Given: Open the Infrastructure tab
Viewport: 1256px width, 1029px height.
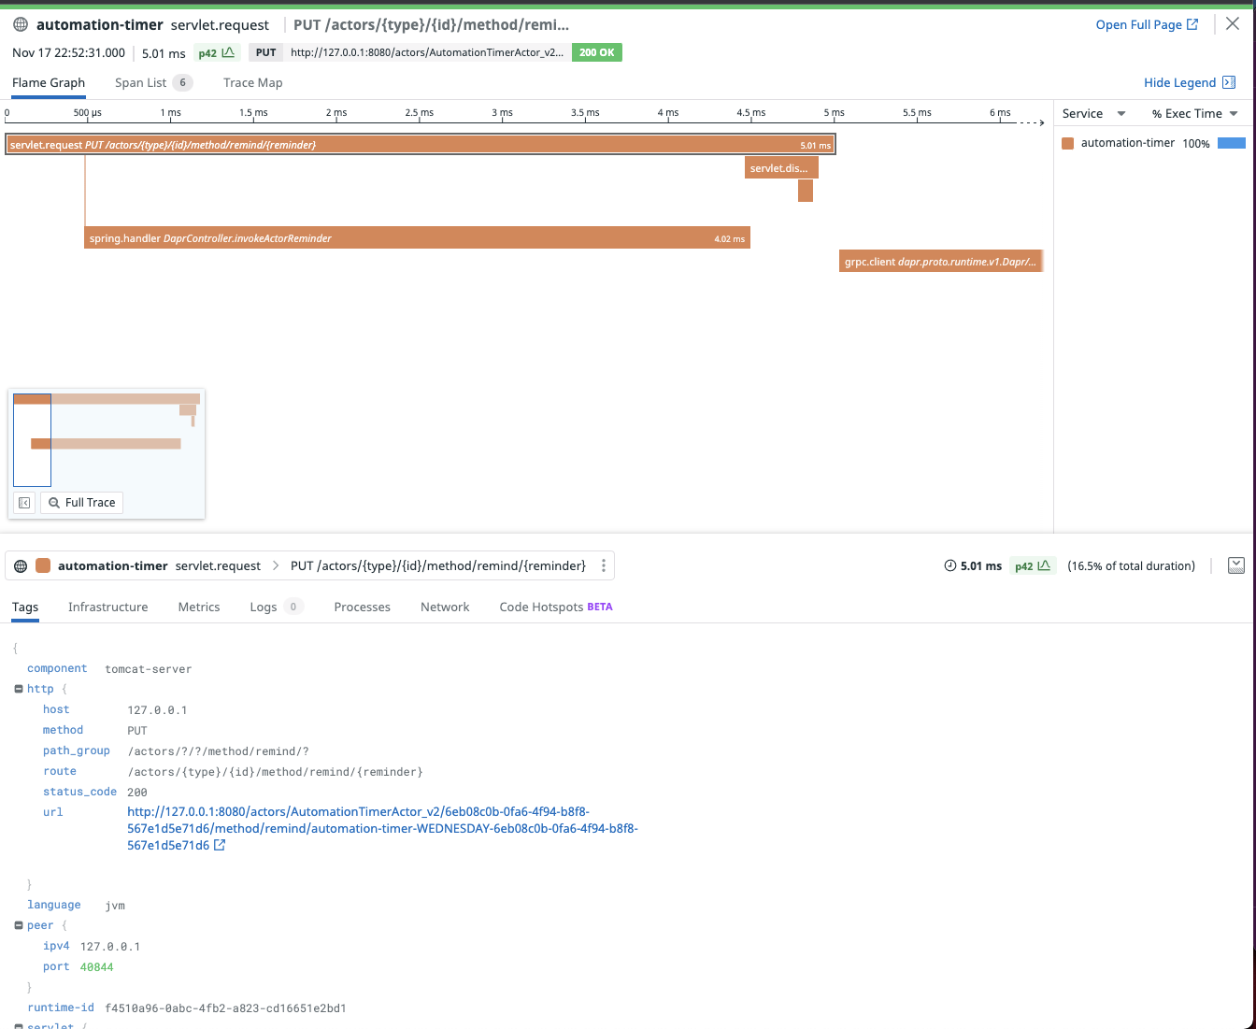Looking at the screenshot, I should (107, 607).
